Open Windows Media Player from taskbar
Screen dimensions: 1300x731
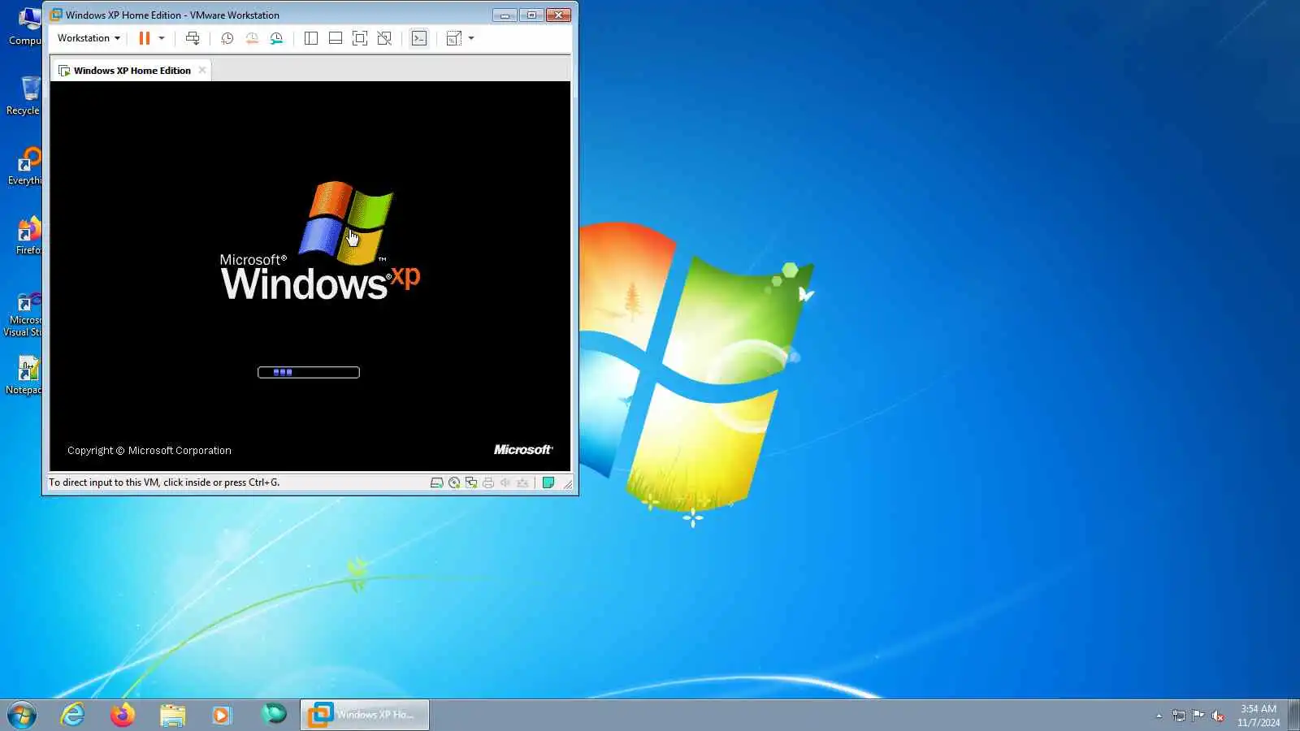click(x=222, y=715)
